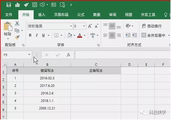Open the shapes icon dropdown arrow
The height and width of the screenshot is (120, 171).
click(47, 5)
